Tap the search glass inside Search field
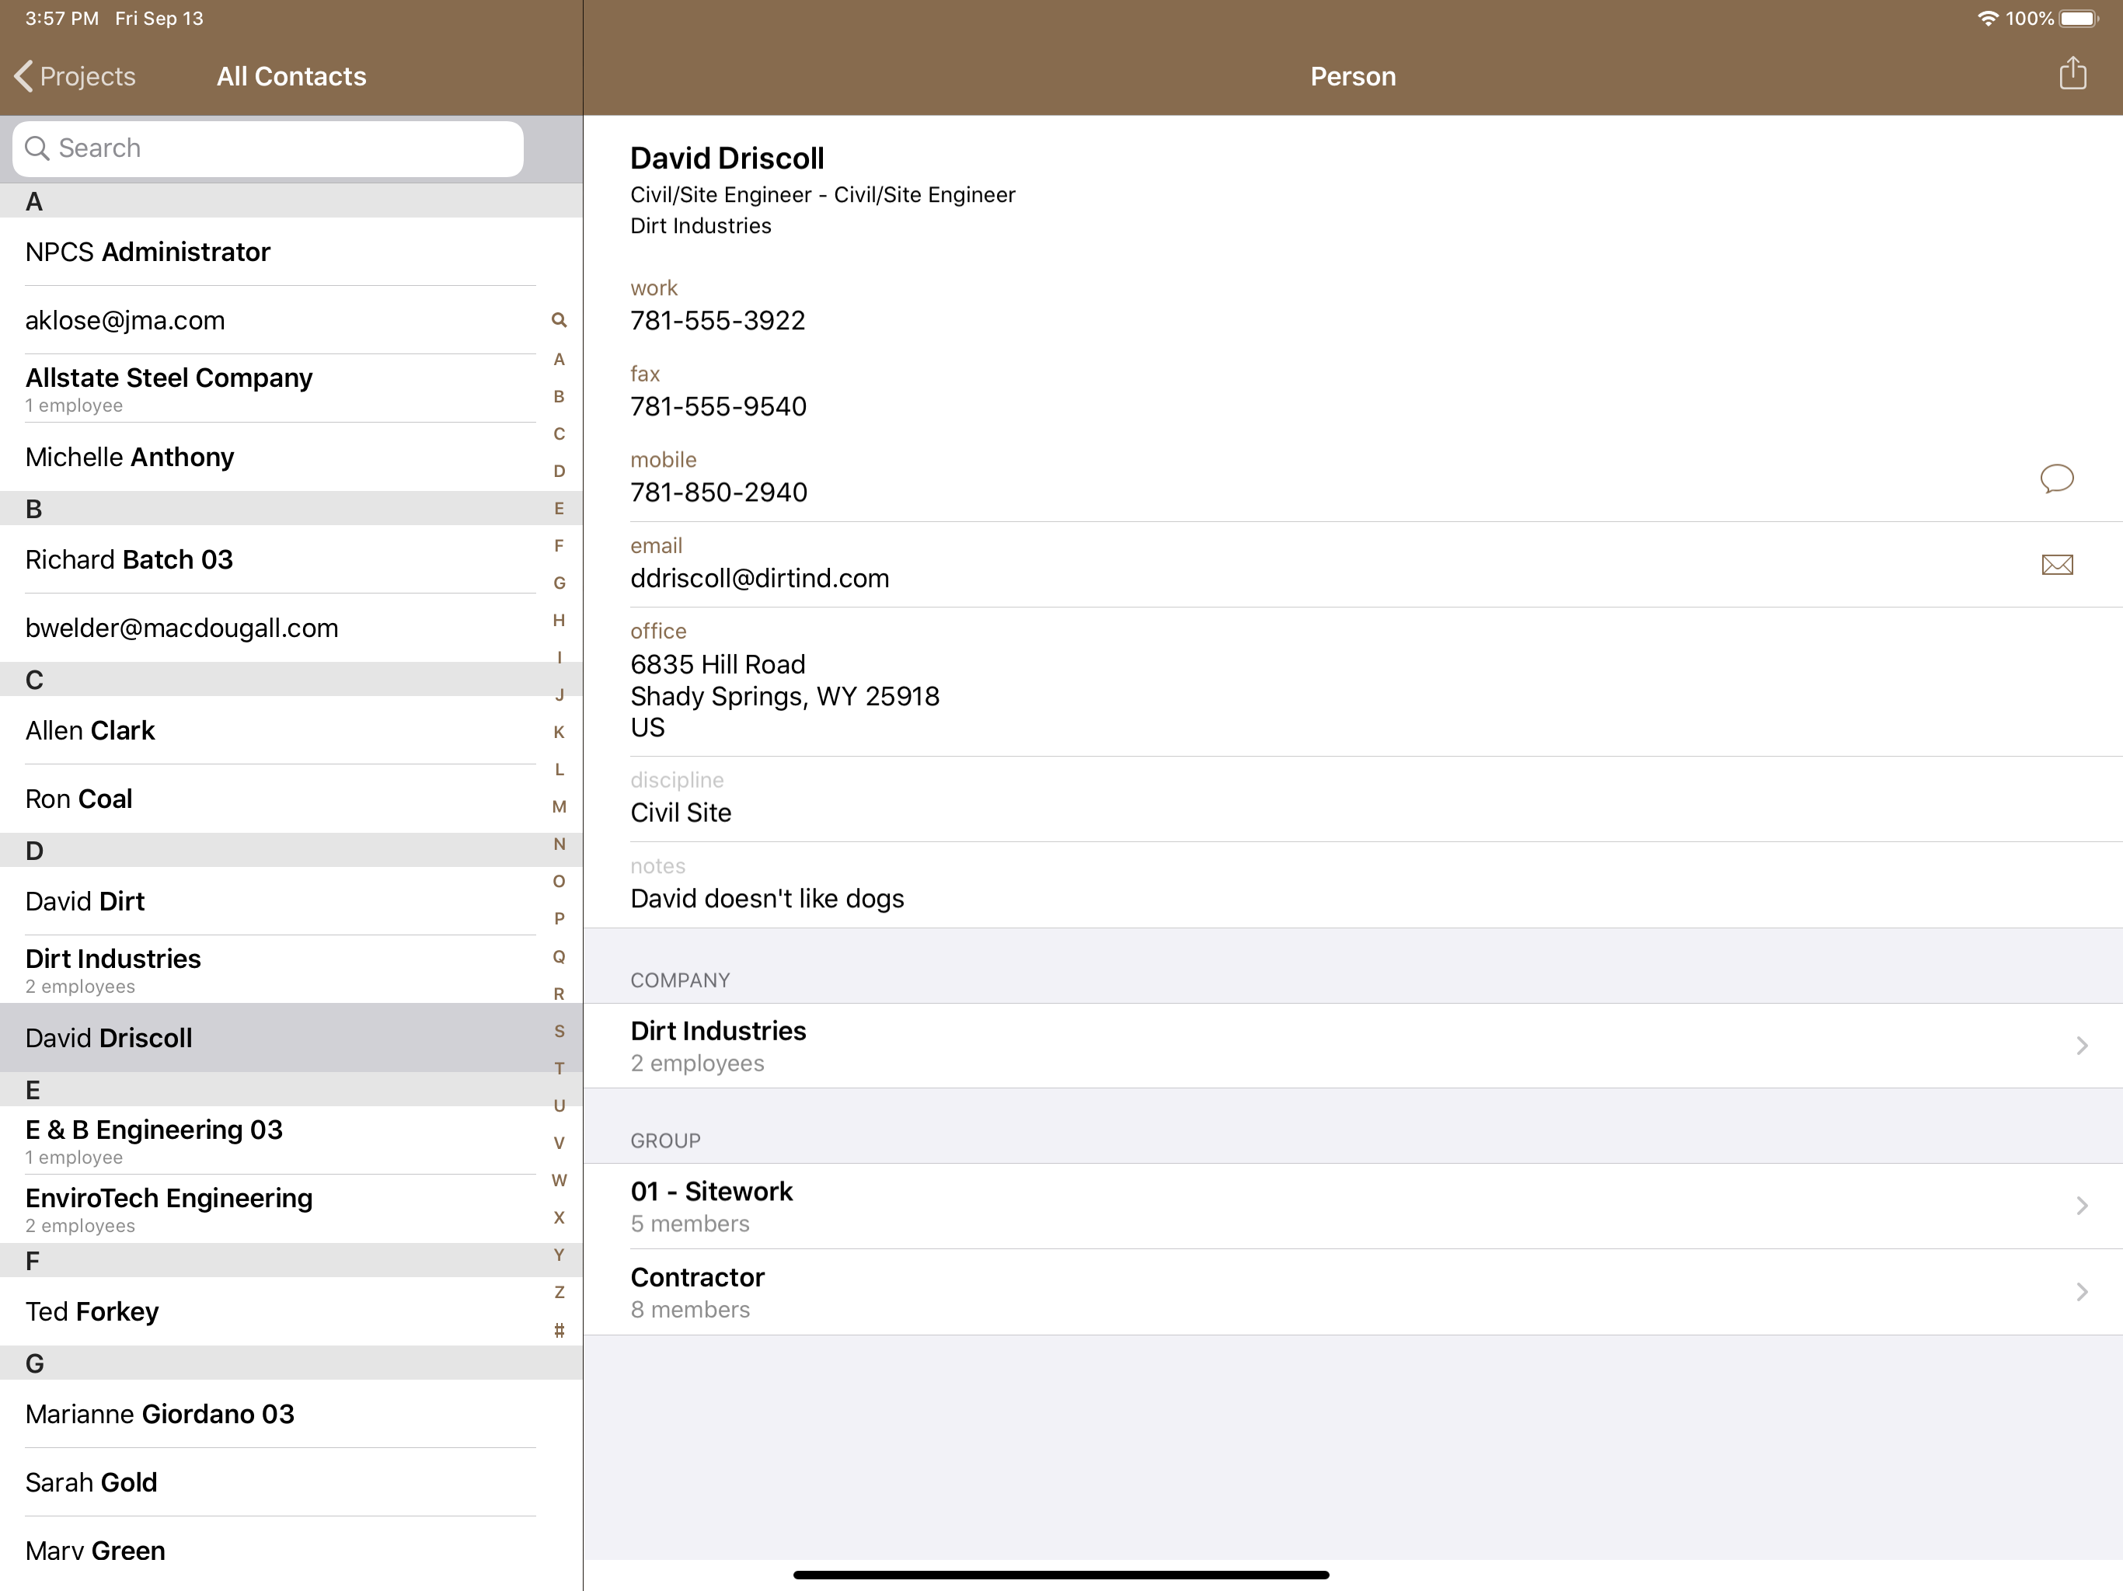Image resolution: width=2123 pixels, height=1591 pixels. coord(37,148)
